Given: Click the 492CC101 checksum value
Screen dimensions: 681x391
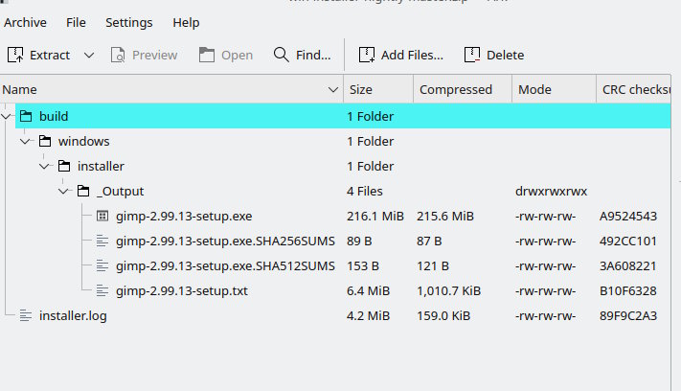Looking at the screenshot, I should (628, 241).
